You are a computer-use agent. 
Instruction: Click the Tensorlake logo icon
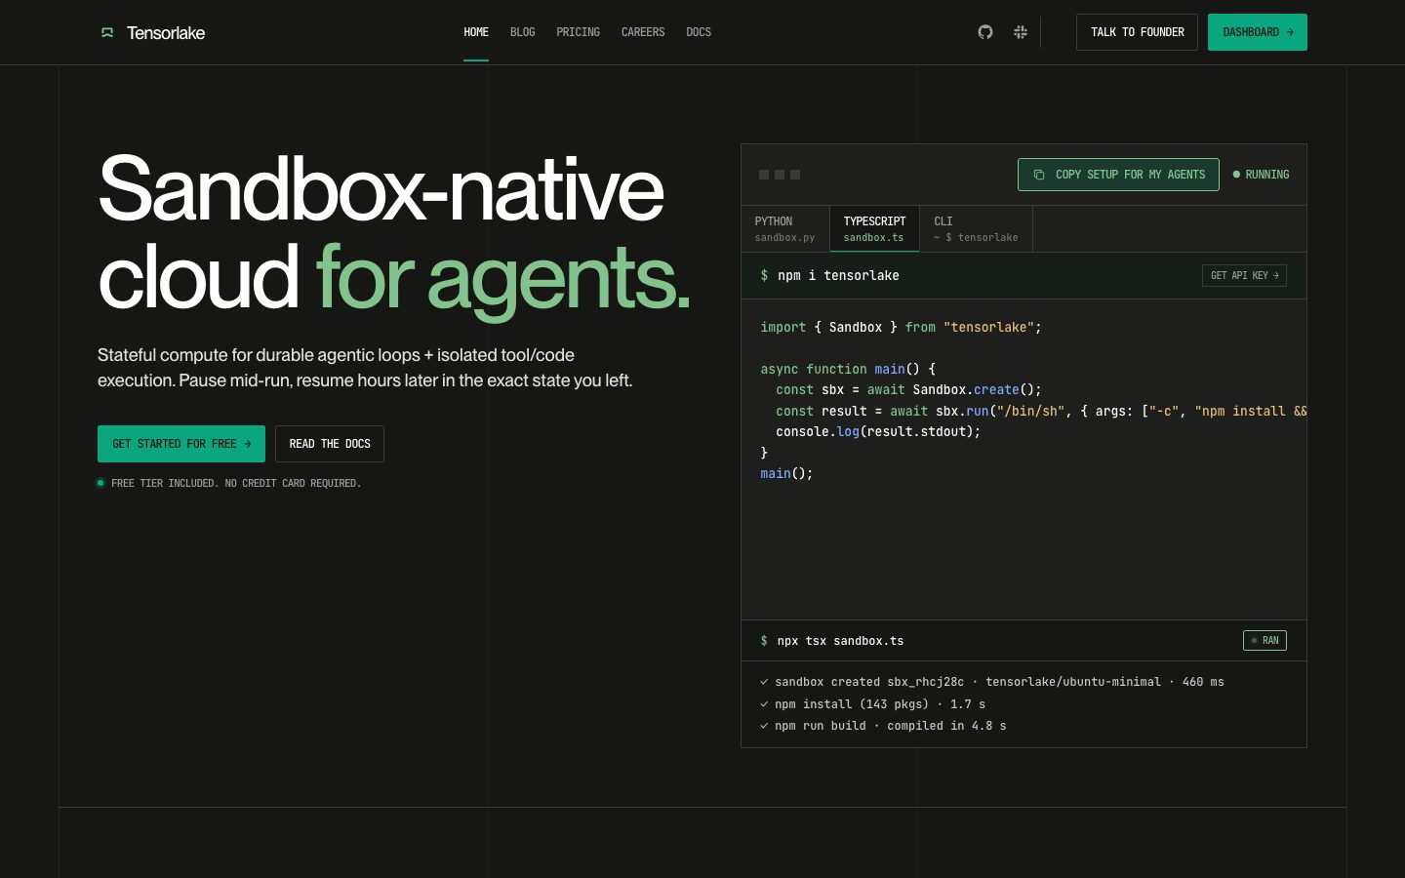(x=107, y=33)
